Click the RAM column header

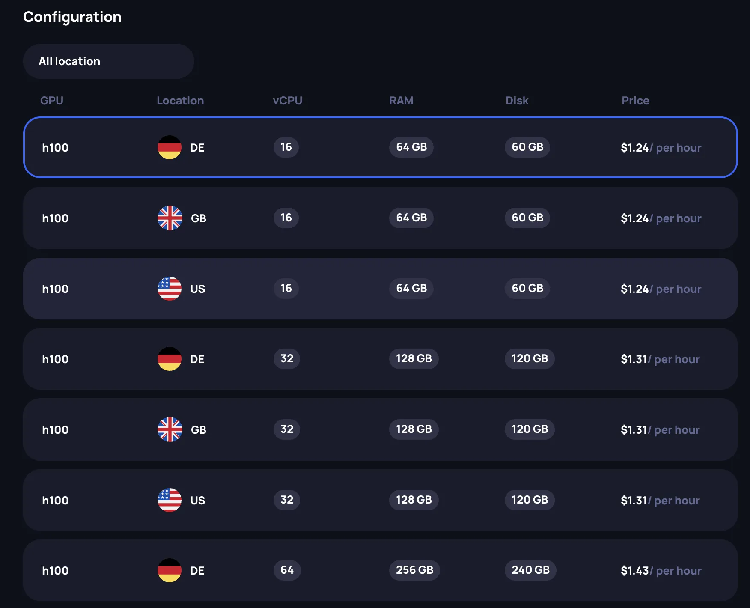point(401,100)
